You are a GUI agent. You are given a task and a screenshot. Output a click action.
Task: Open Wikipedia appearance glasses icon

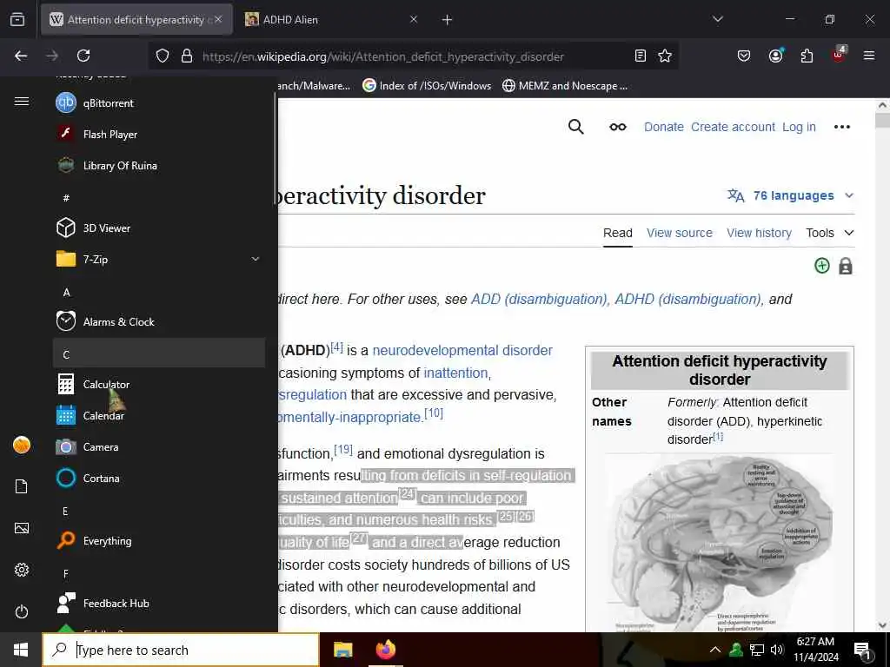618,127
